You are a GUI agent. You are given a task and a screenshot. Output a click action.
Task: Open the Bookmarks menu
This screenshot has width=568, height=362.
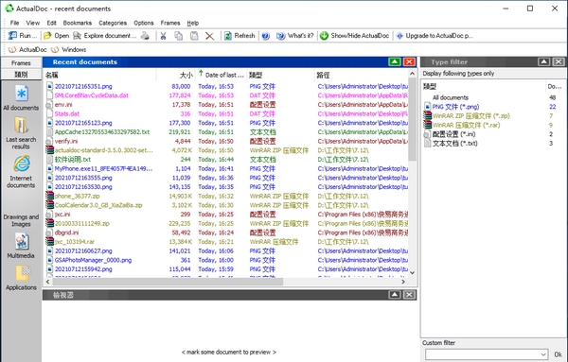coord(78,23)
